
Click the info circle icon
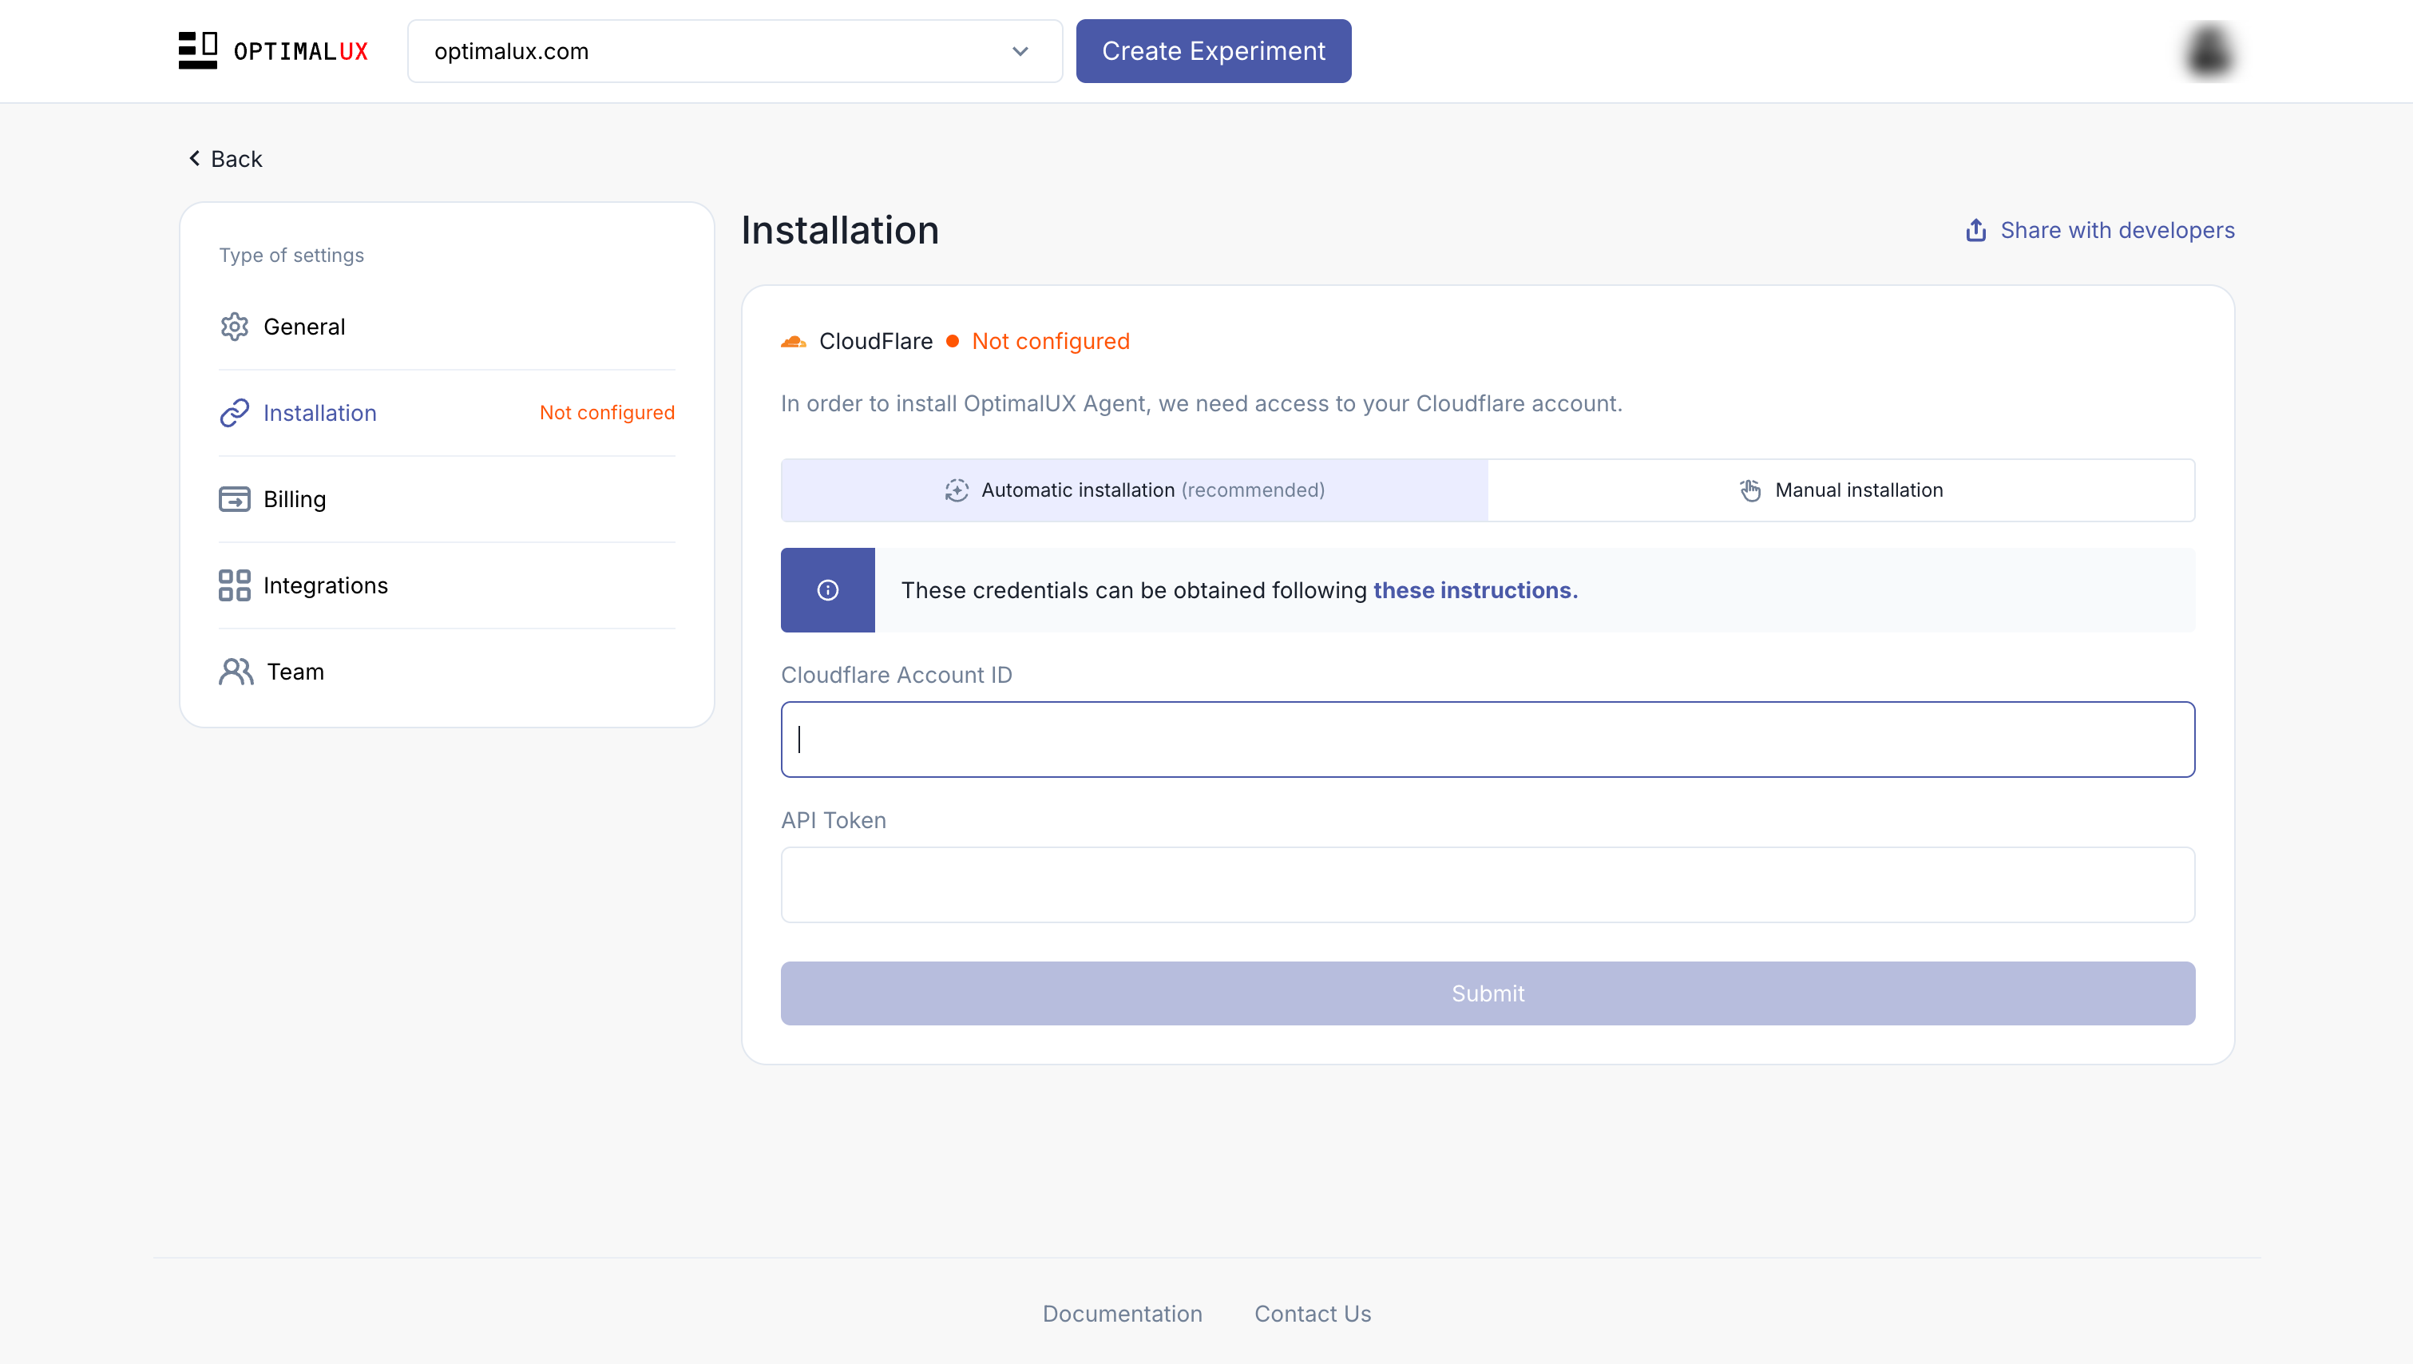click(827, 590)
